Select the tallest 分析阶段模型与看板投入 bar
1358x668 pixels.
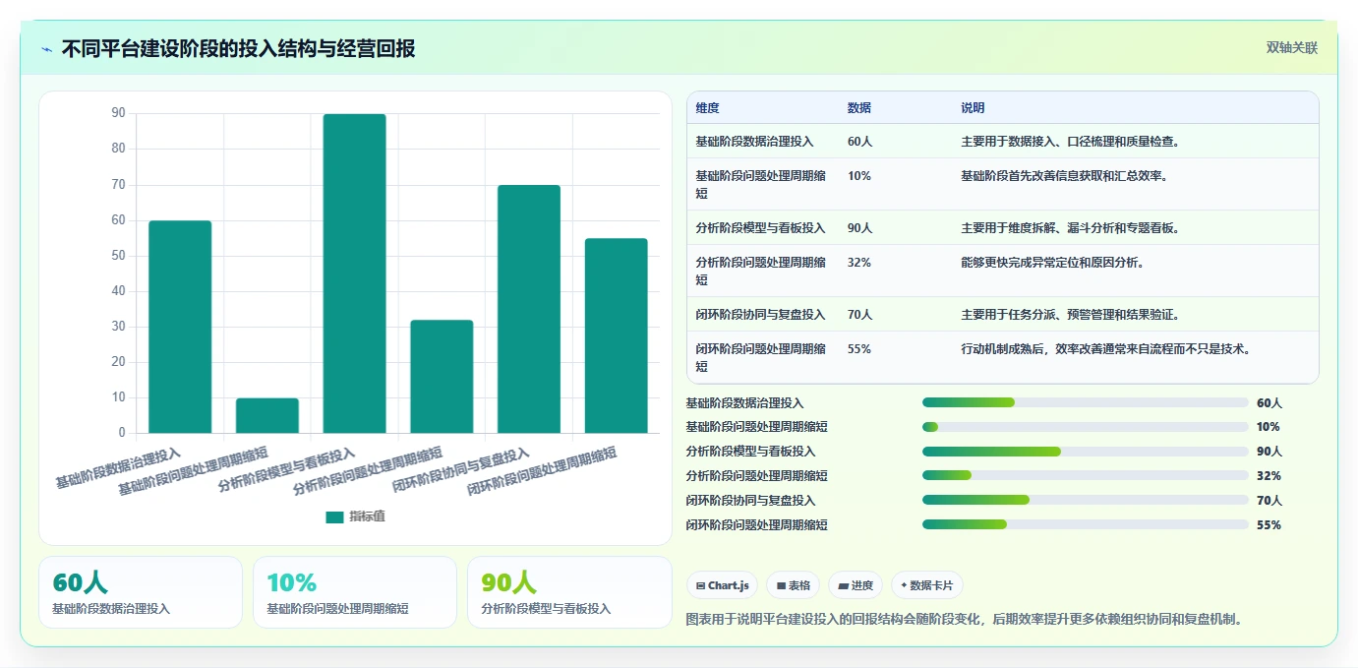tap(354, 273)
